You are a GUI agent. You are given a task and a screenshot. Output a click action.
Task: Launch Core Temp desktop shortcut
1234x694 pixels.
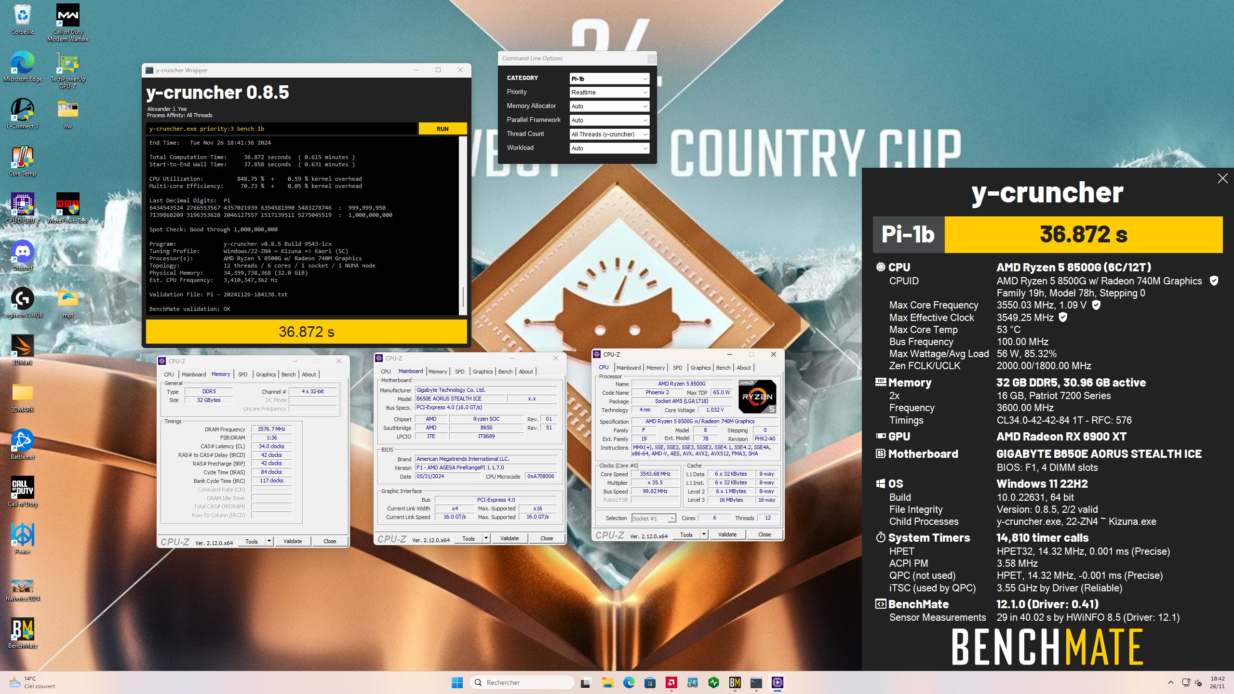coord(22,161)
